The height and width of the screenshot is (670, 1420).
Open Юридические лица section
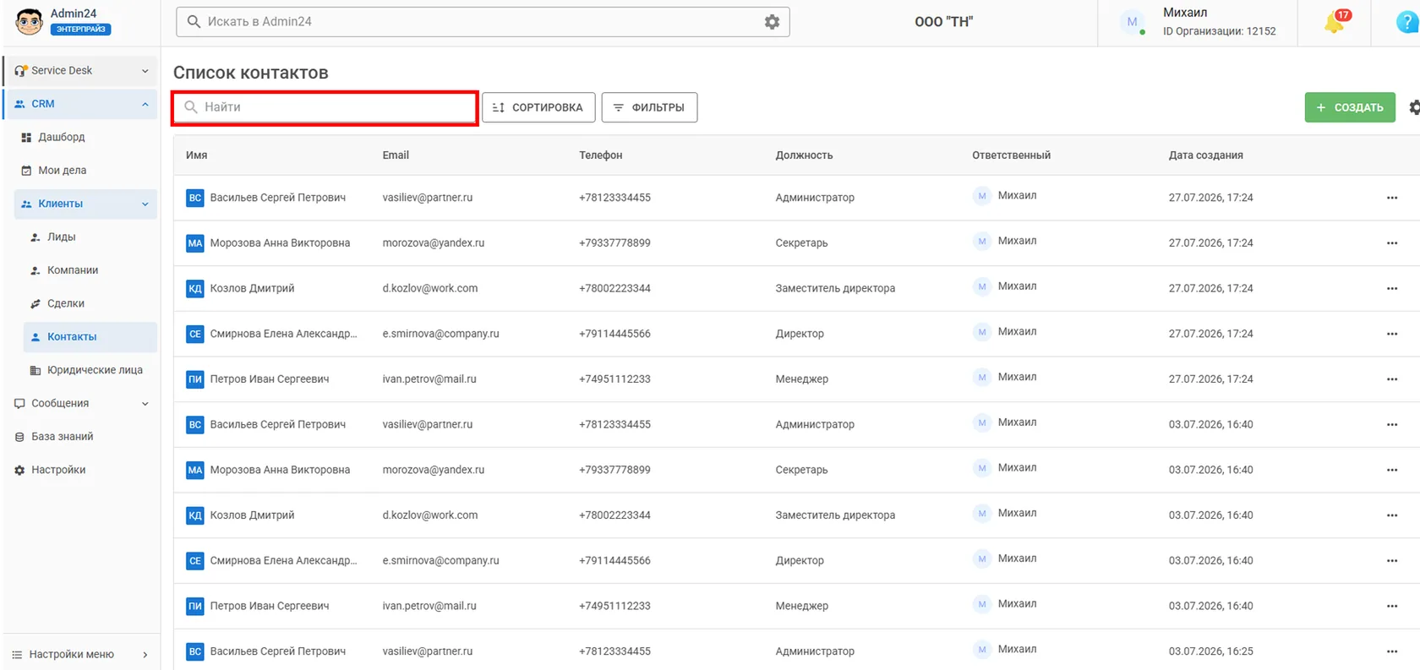tap(95, 370)
